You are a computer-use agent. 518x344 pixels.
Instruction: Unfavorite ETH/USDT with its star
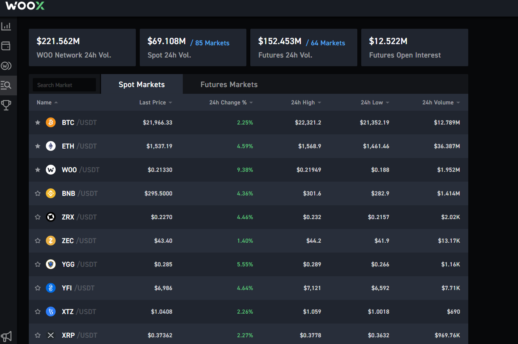click(38, 146)
